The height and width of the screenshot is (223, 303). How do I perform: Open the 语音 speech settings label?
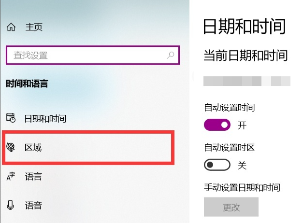click(x=33, y=206)
